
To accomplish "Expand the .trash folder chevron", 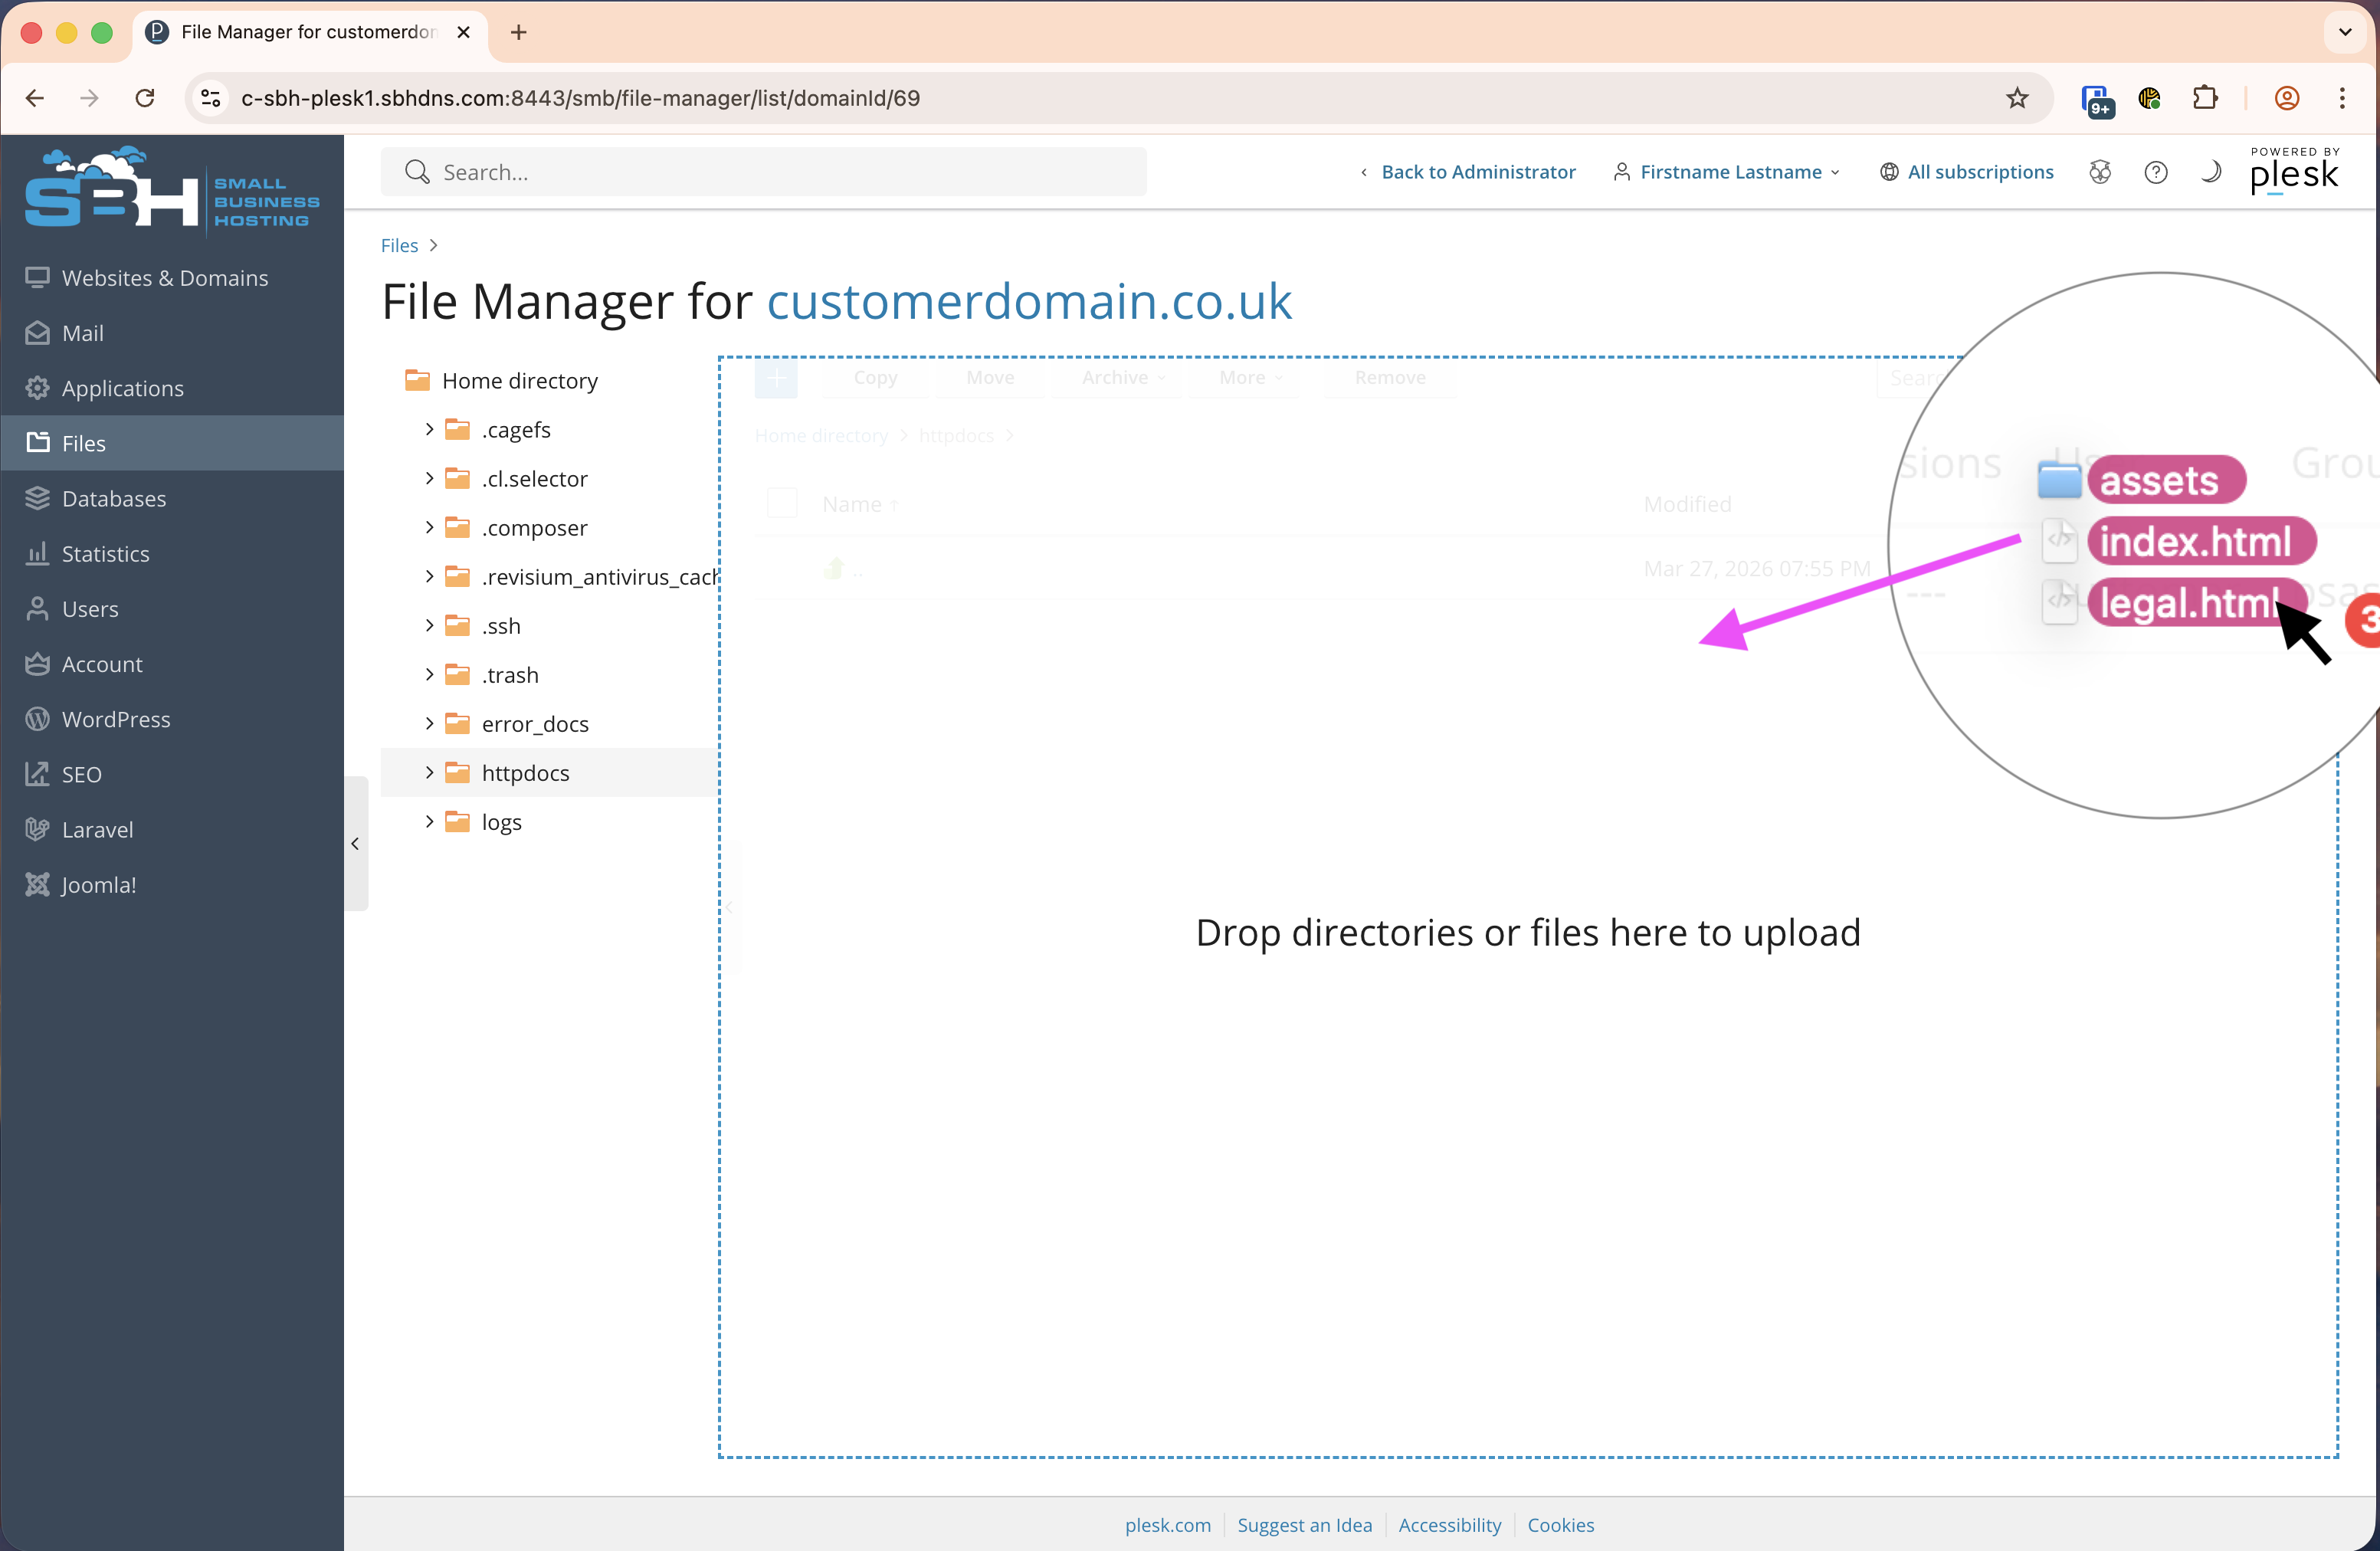I will click(429, 674).
